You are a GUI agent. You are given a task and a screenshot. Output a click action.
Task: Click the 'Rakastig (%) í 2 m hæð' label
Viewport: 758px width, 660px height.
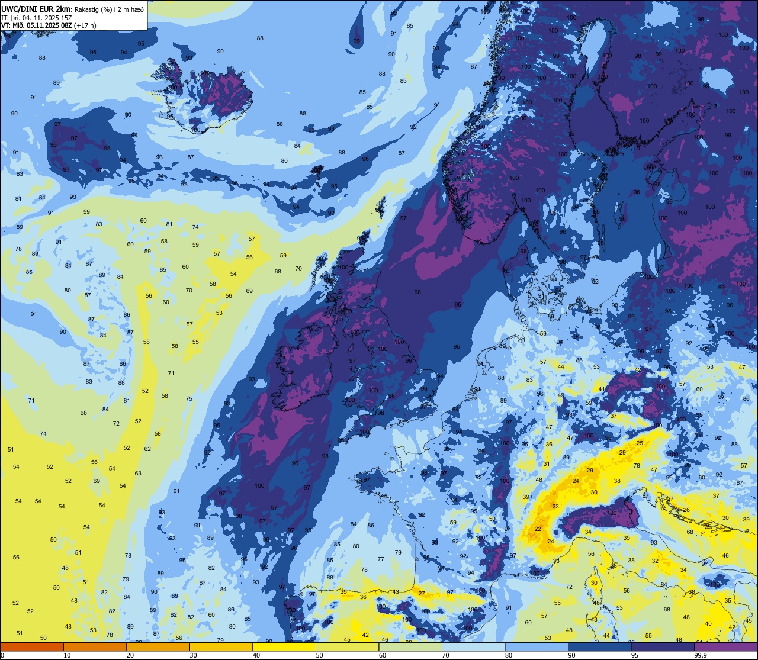click(108, 9)
